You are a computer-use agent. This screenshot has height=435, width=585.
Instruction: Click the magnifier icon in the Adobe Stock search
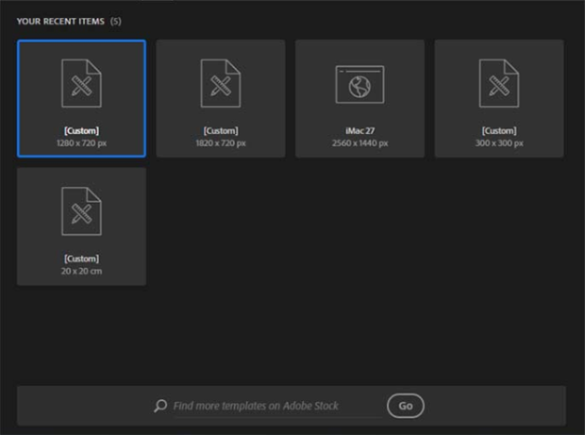(160, 406)
